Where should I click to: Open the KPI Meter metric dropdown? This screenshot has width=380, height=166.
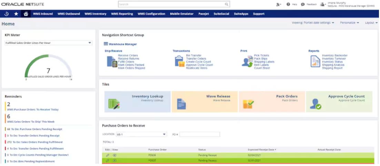(49, 43)
